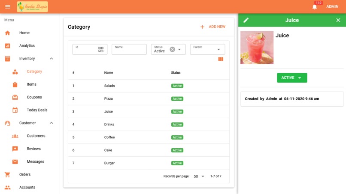Open the Parent filter dropdown
The image size is (346, 194).
point(208,49)
